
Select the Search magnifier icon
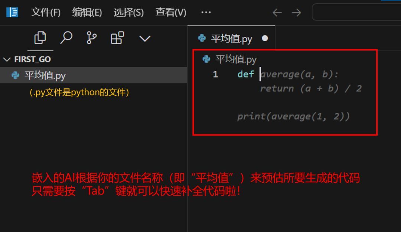(66, 37)
